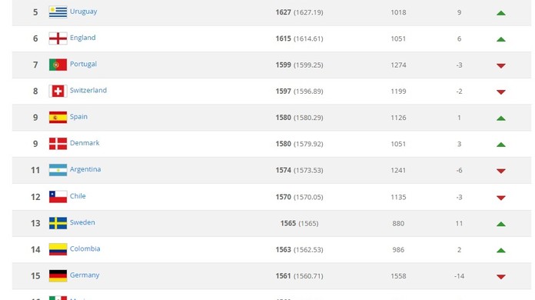535x300 pixels.
Task: Click the England flag icon
Action: tap(58, 38)
